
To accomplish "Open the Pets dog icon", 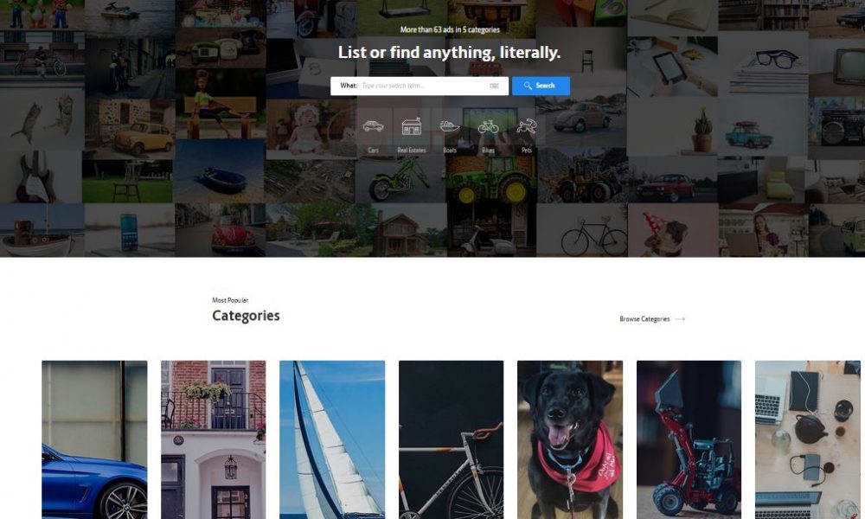I will pyautogui.click(x=526, y=127).
